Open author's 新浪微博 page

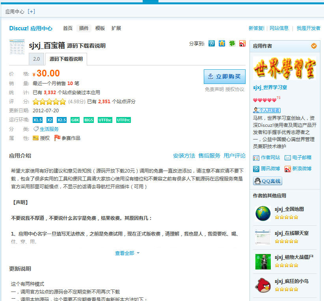pos(298,169)
